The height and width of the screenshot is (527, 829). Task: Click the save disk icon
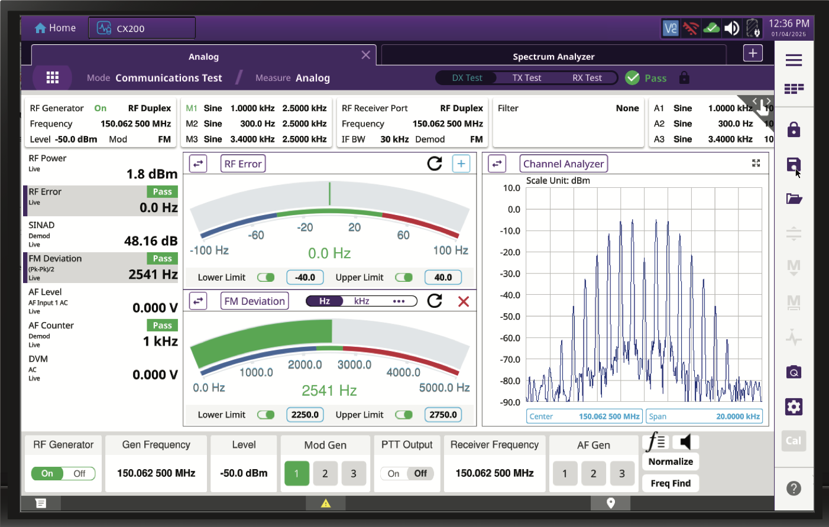(x=794, y=165)
